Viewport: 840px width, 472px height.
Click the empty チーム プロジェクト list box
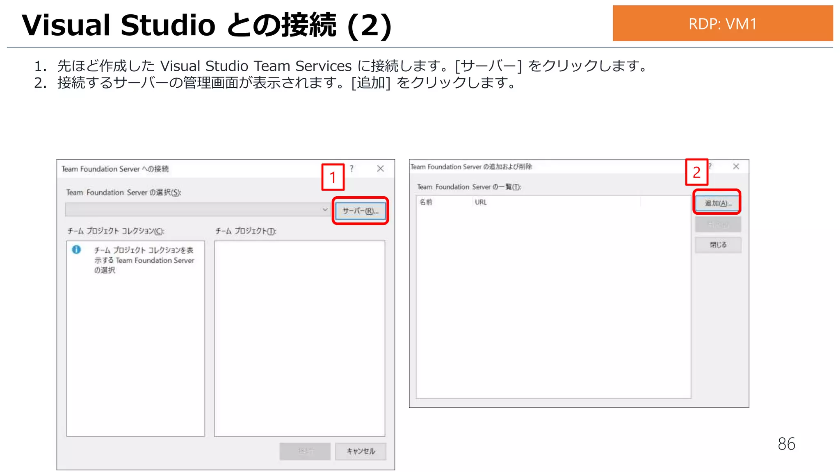point(299,338)
